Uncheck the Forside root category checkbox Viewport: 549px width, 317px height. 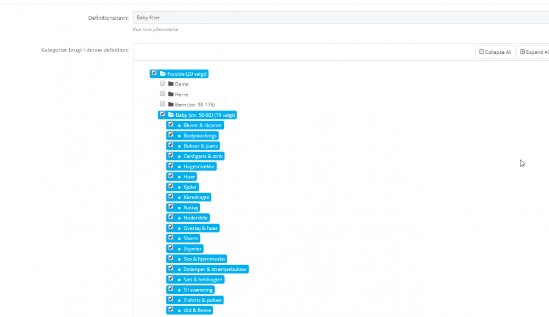tap(154, 73)
